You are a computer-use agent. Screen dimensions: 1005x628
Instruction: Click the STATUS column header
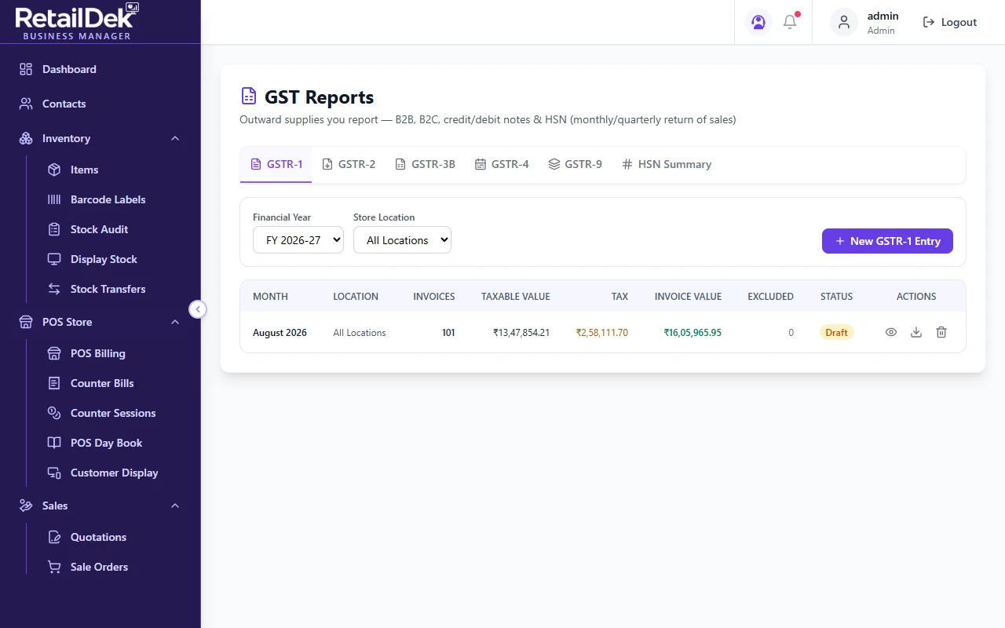[x=836, y=297]
